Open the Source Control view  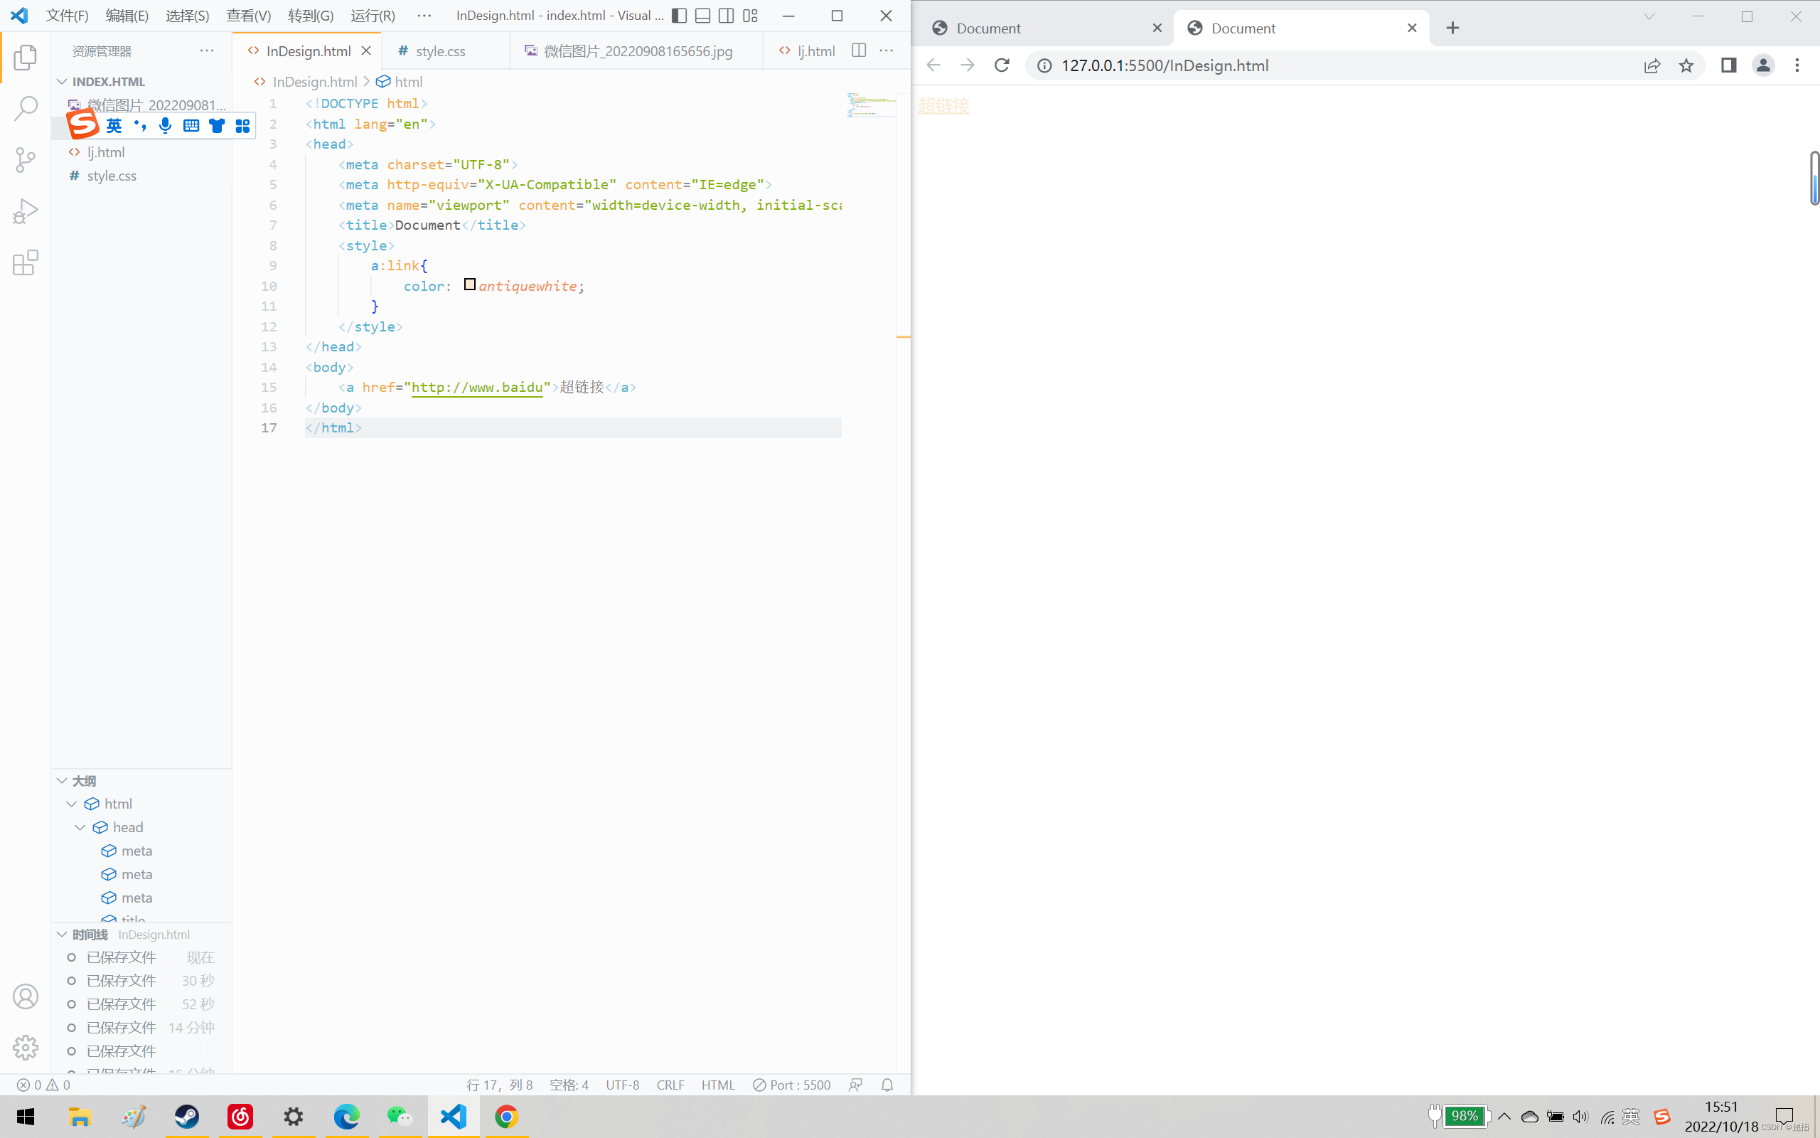pyautogui.click(x=26, y=159)
